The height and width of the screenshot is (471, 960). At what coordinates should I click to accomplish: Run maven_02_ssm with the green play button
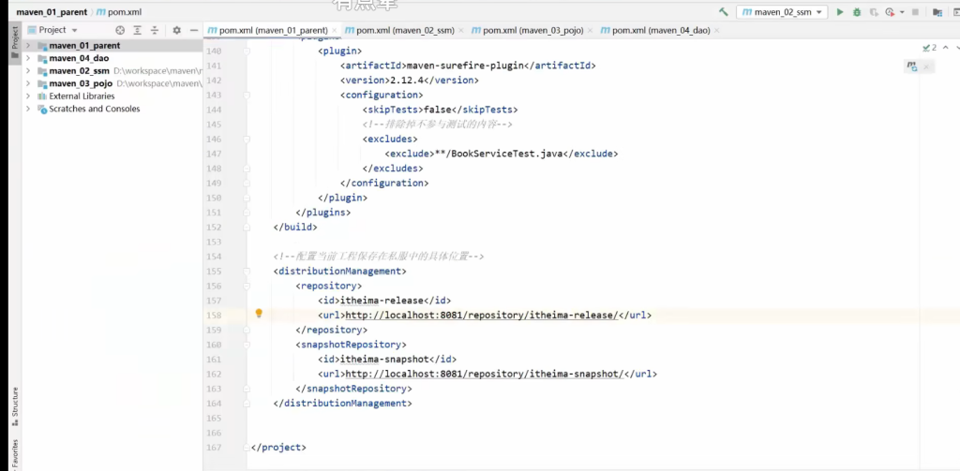(x=840, y=12)
